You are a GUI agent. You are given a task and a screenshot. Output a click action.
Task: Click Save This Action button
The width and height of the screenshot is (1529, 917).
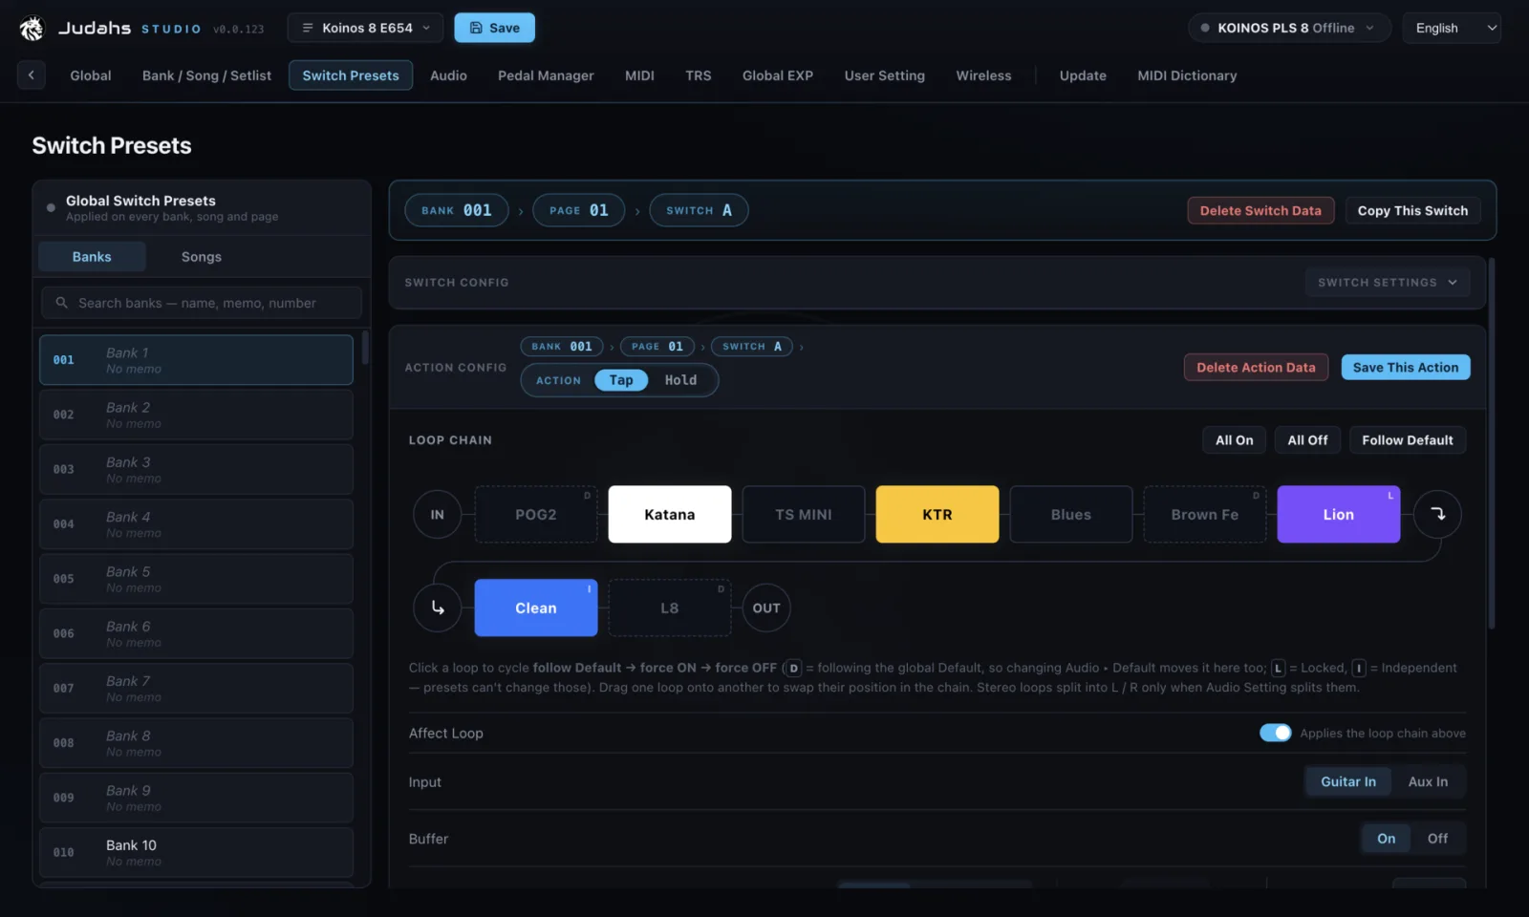[1406, 367]
